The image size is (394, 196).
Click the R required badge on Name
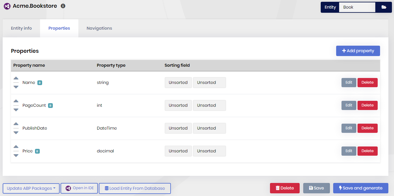click(x=40, y=83)
